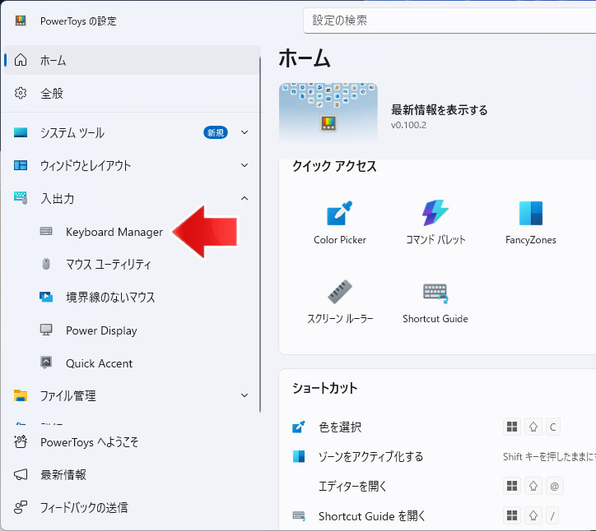Click 最新情報を表示する banner

point(439,110)
